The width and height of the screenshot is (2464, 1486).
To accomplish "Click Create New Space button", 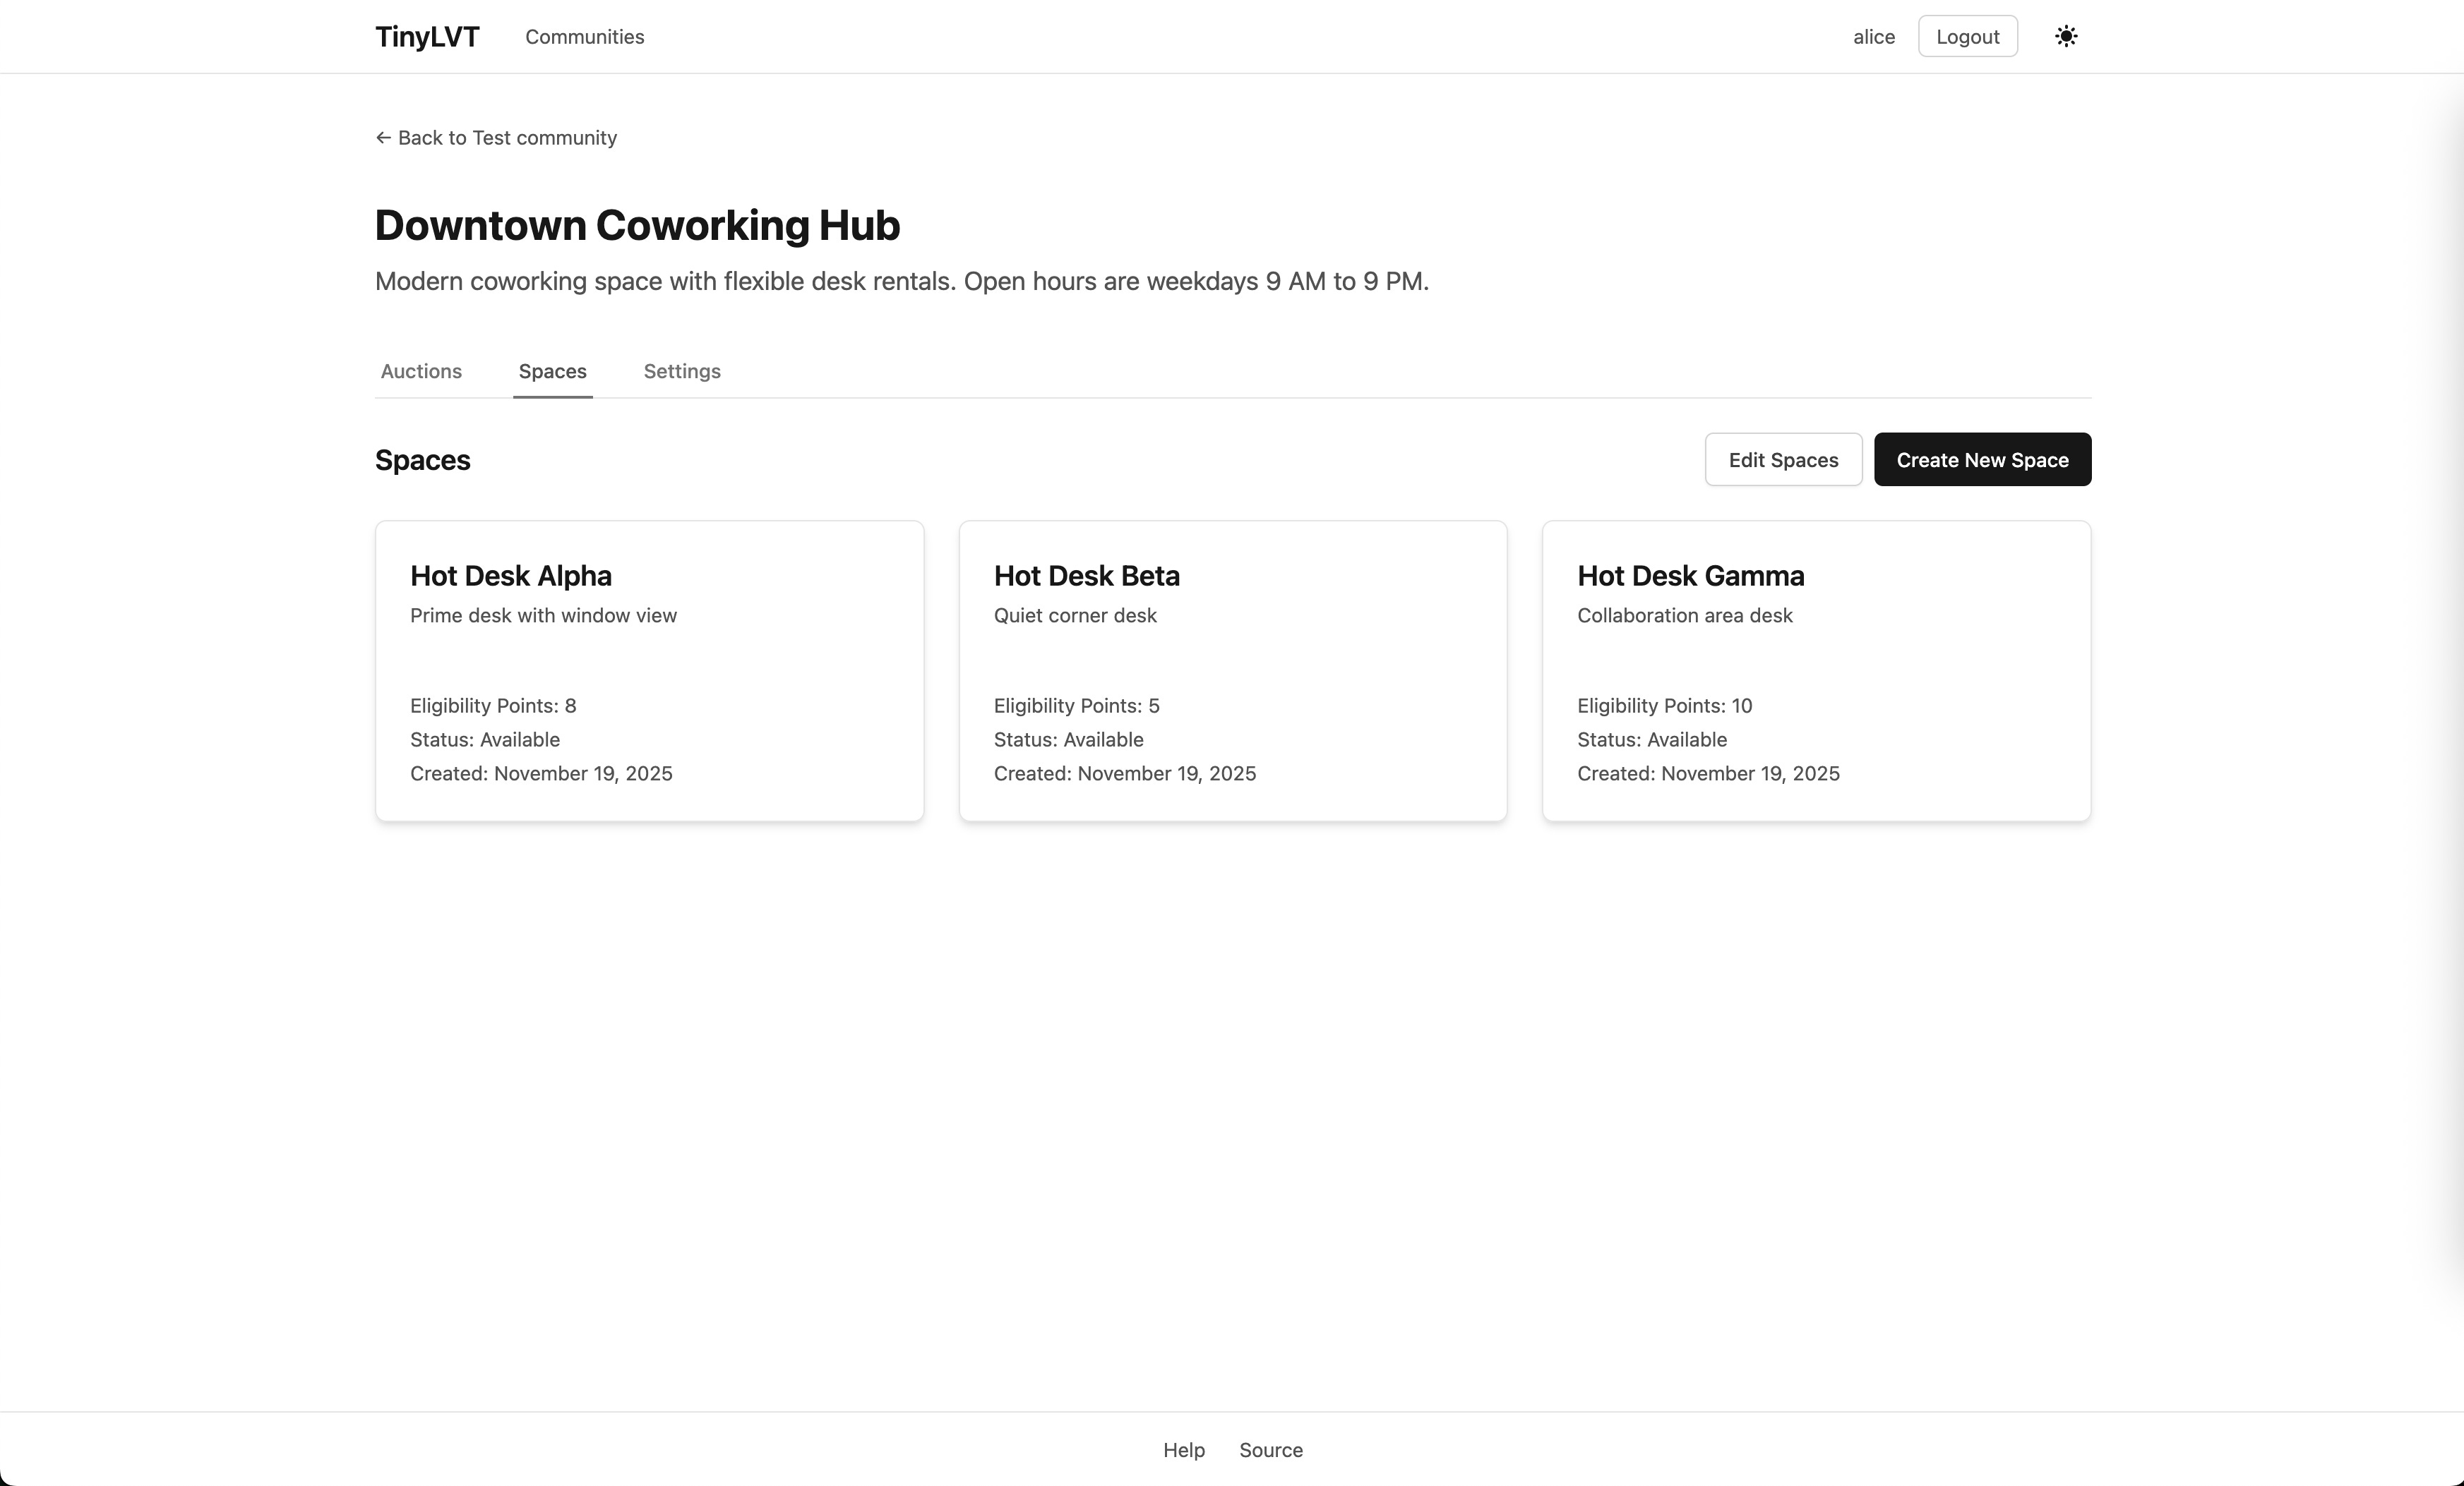I will [1981, 459].
